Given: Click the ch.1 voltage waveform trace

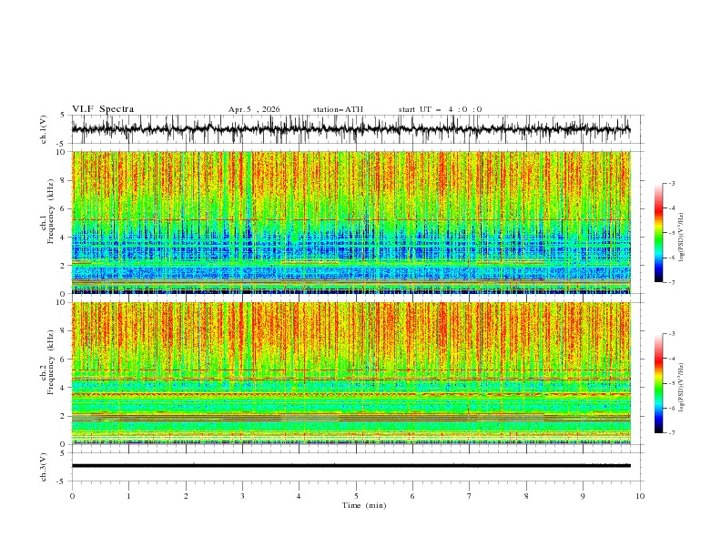Looking at the screenshot, I should coord(350,129).
